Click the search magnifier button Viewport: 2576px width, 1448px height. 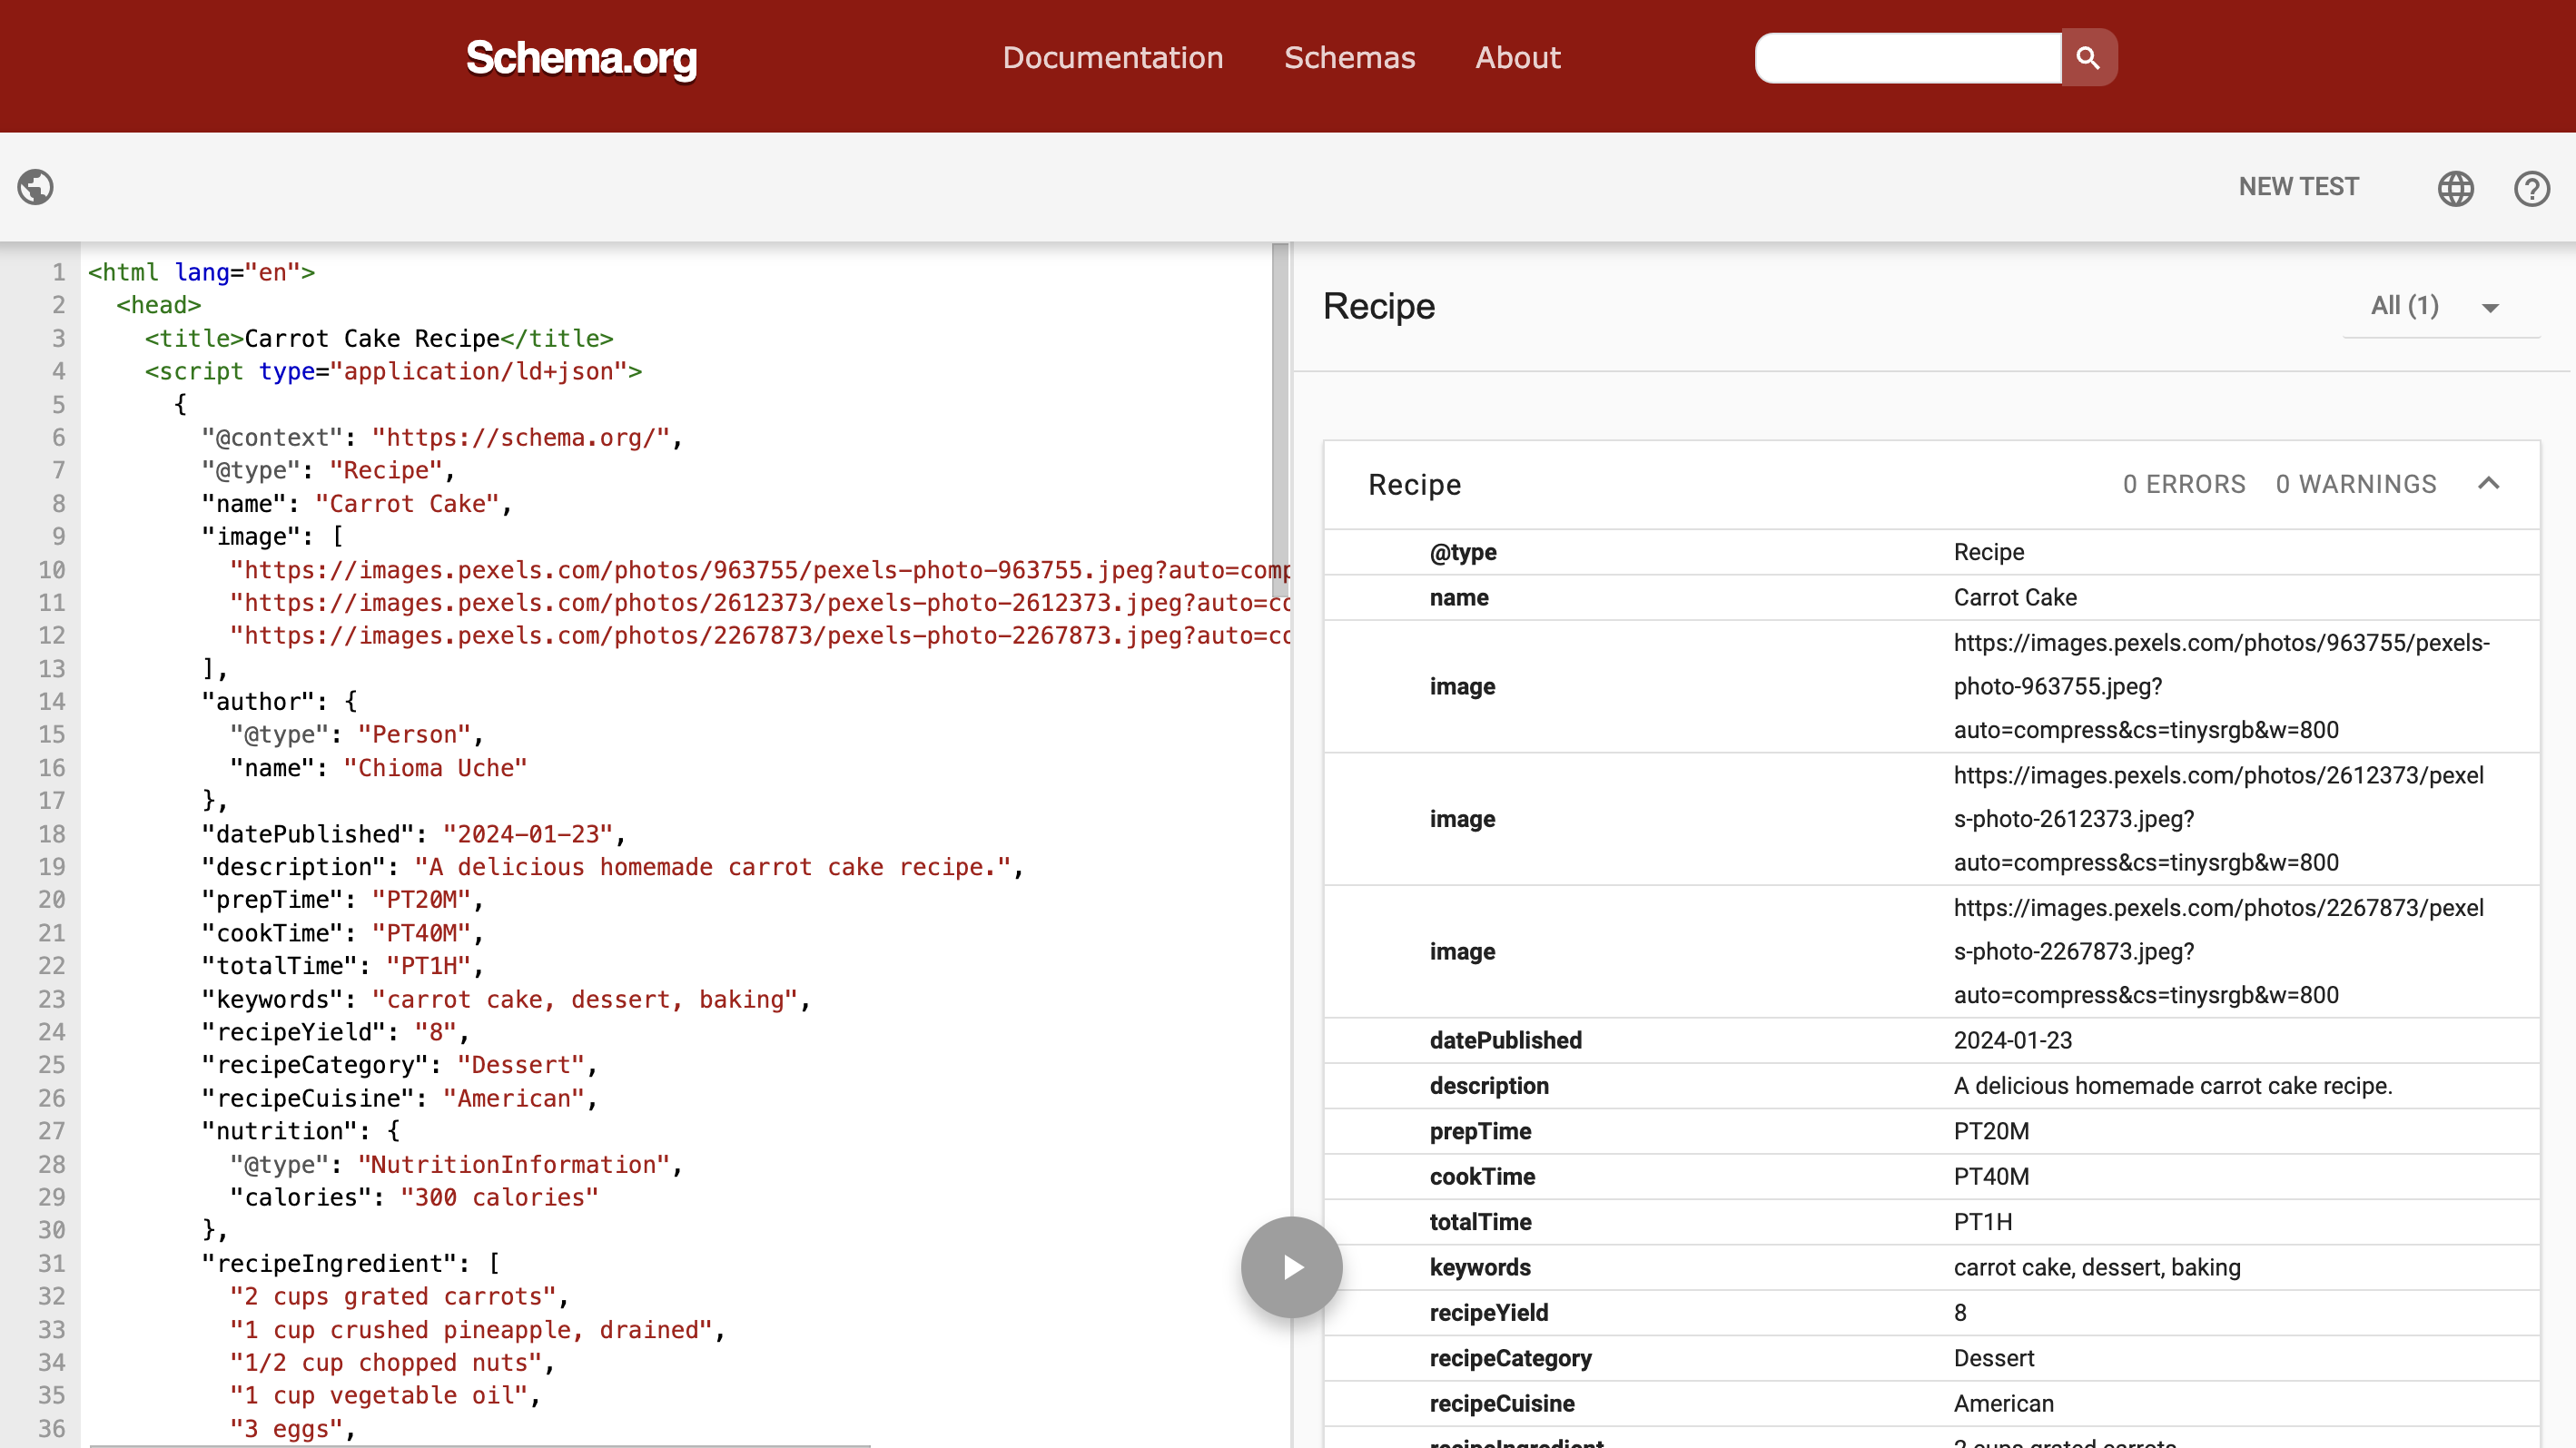(2088, 58)
